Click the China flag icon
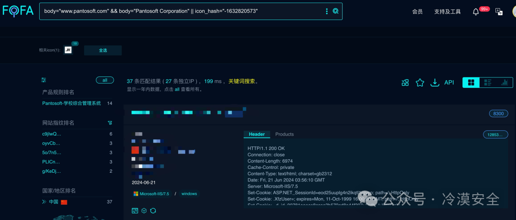The height and width of the screenshot is (220, 516). tap(64, 202)
